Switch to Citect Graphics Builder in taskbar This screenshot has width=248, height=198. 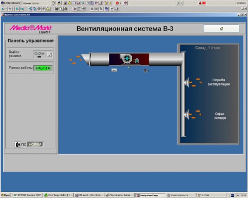[x=120, y=195]
